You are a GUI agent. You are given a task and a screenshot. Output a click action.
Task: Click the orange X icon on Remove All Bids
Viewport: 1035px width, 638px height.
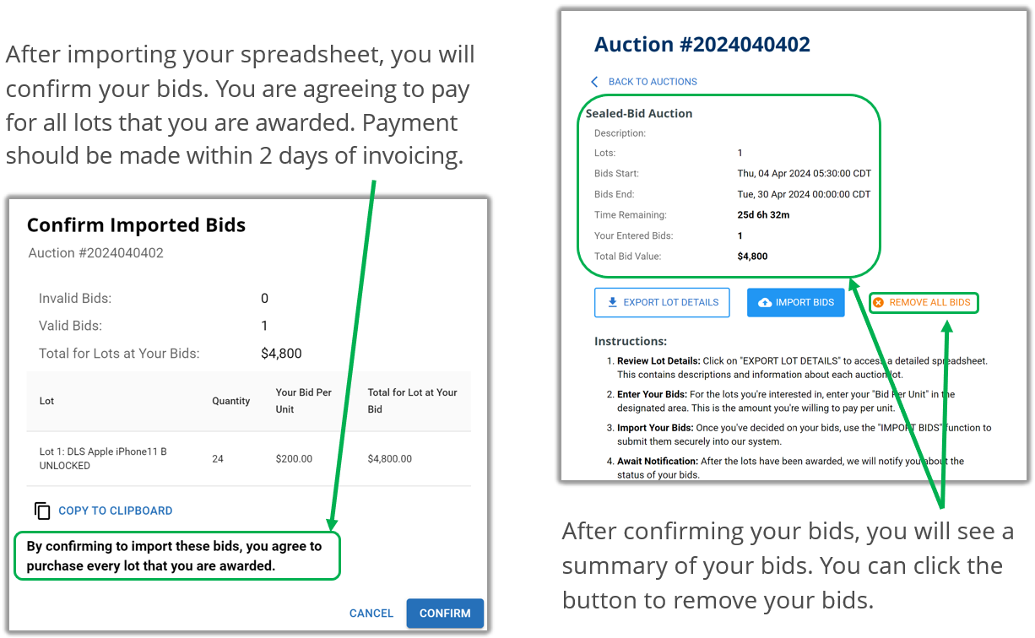(x=880, y=302)
